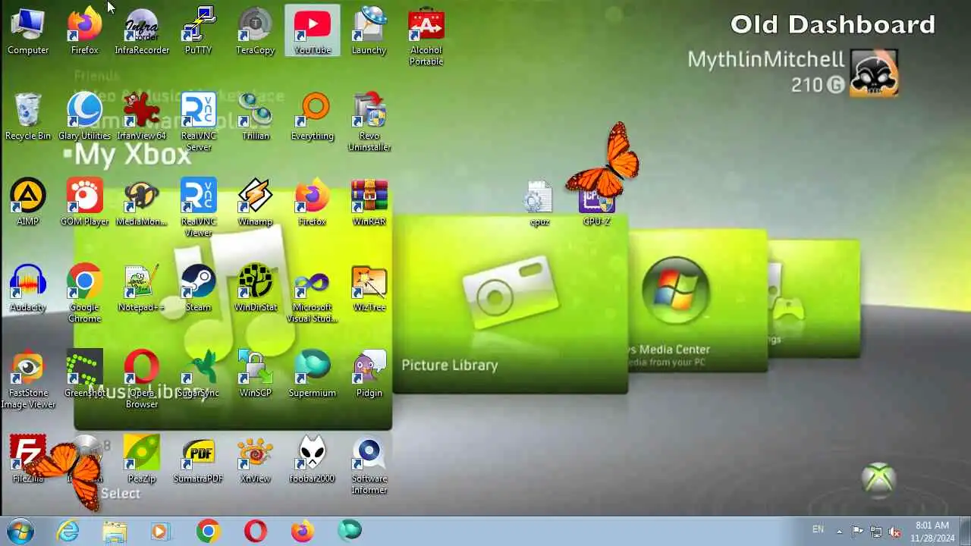The width and height of the screenshot is (971, 546).
Task: Open the Pidgin shortcut
Action: coord(369,375)
